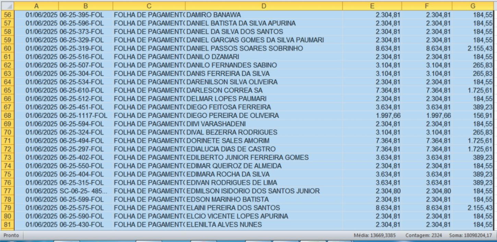Select column D header

263,6
